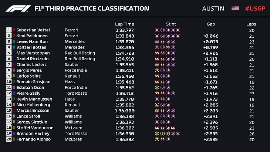Click Esteban Ocon's yellow soft tyre icon

pos(157,88)
